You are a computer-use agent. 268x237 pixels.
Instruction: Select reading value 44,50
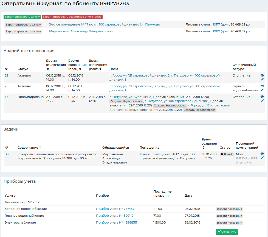coord(157,209)
